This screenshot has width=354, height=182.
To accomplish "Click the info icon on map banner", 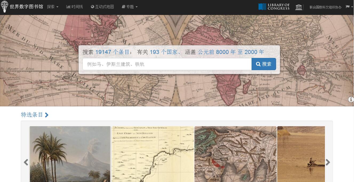I will pyautogui.click(x=351, y=99).
